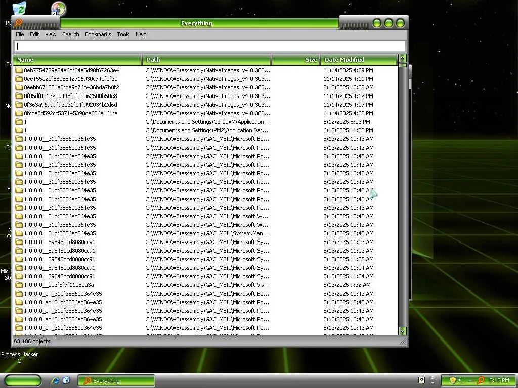Click in the Everything search box

click(209, 46)
